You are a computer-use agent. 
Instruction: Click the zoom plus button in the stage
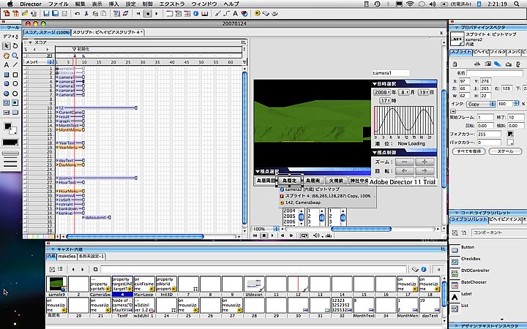point(424,162)
